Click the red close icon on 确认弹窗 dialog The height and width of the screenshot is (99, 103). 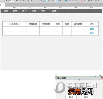point(102,78)
